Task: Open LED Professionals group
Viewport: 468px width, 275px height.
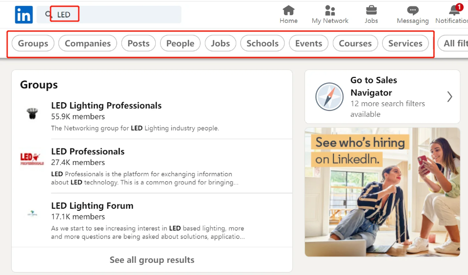Action: tap(88, 151)
